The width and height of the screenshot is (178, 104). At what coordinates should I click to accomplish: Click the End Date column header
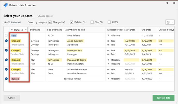tap(146, 30)
